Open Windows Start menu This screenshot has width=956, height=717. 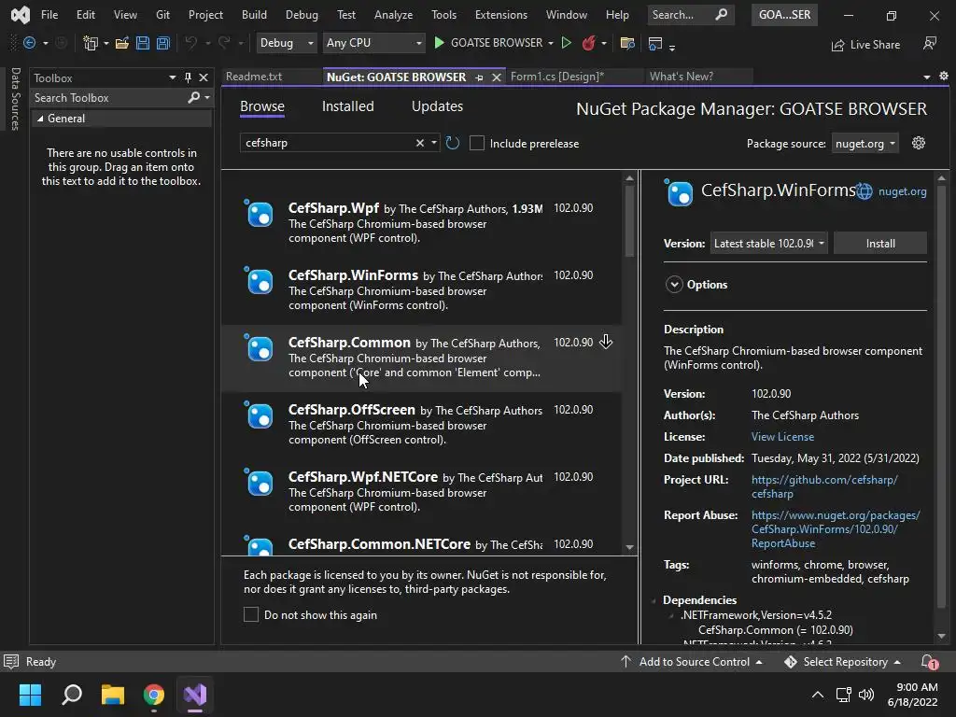30,695
